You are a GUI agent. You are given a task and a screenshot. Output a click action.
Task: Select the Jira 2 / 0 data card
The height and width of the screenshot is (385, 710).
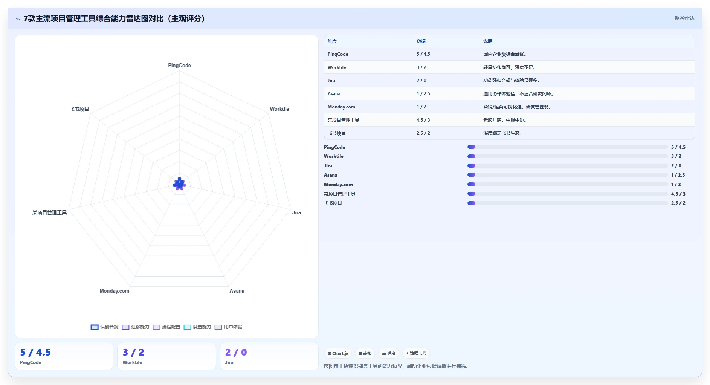pos(269,356)
